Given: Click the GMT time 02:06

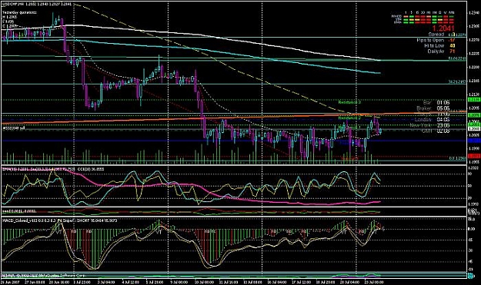Looking at the screenshot, I should click(443, 131).
